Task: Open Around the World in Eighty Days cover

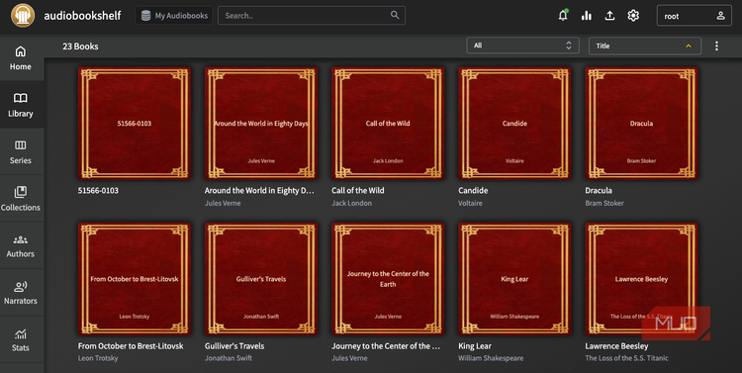Action: click(x=261, y=123)
